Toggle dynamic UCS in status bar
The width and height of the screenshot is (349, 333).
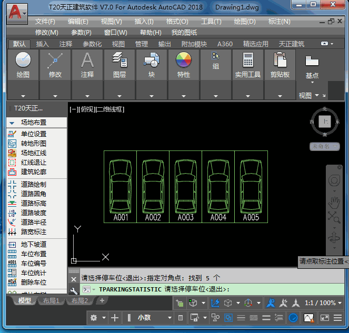coord(215,303)
